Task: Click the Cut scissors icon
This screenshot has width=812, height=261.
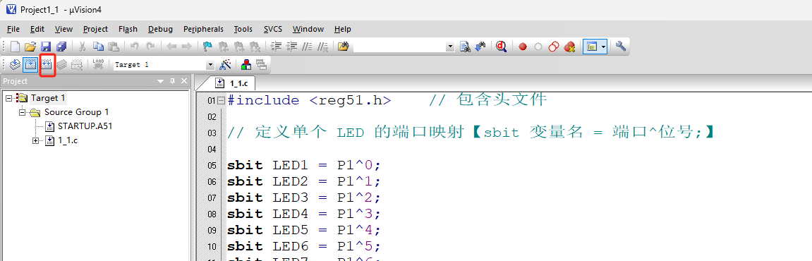Action: coord(82,47)
